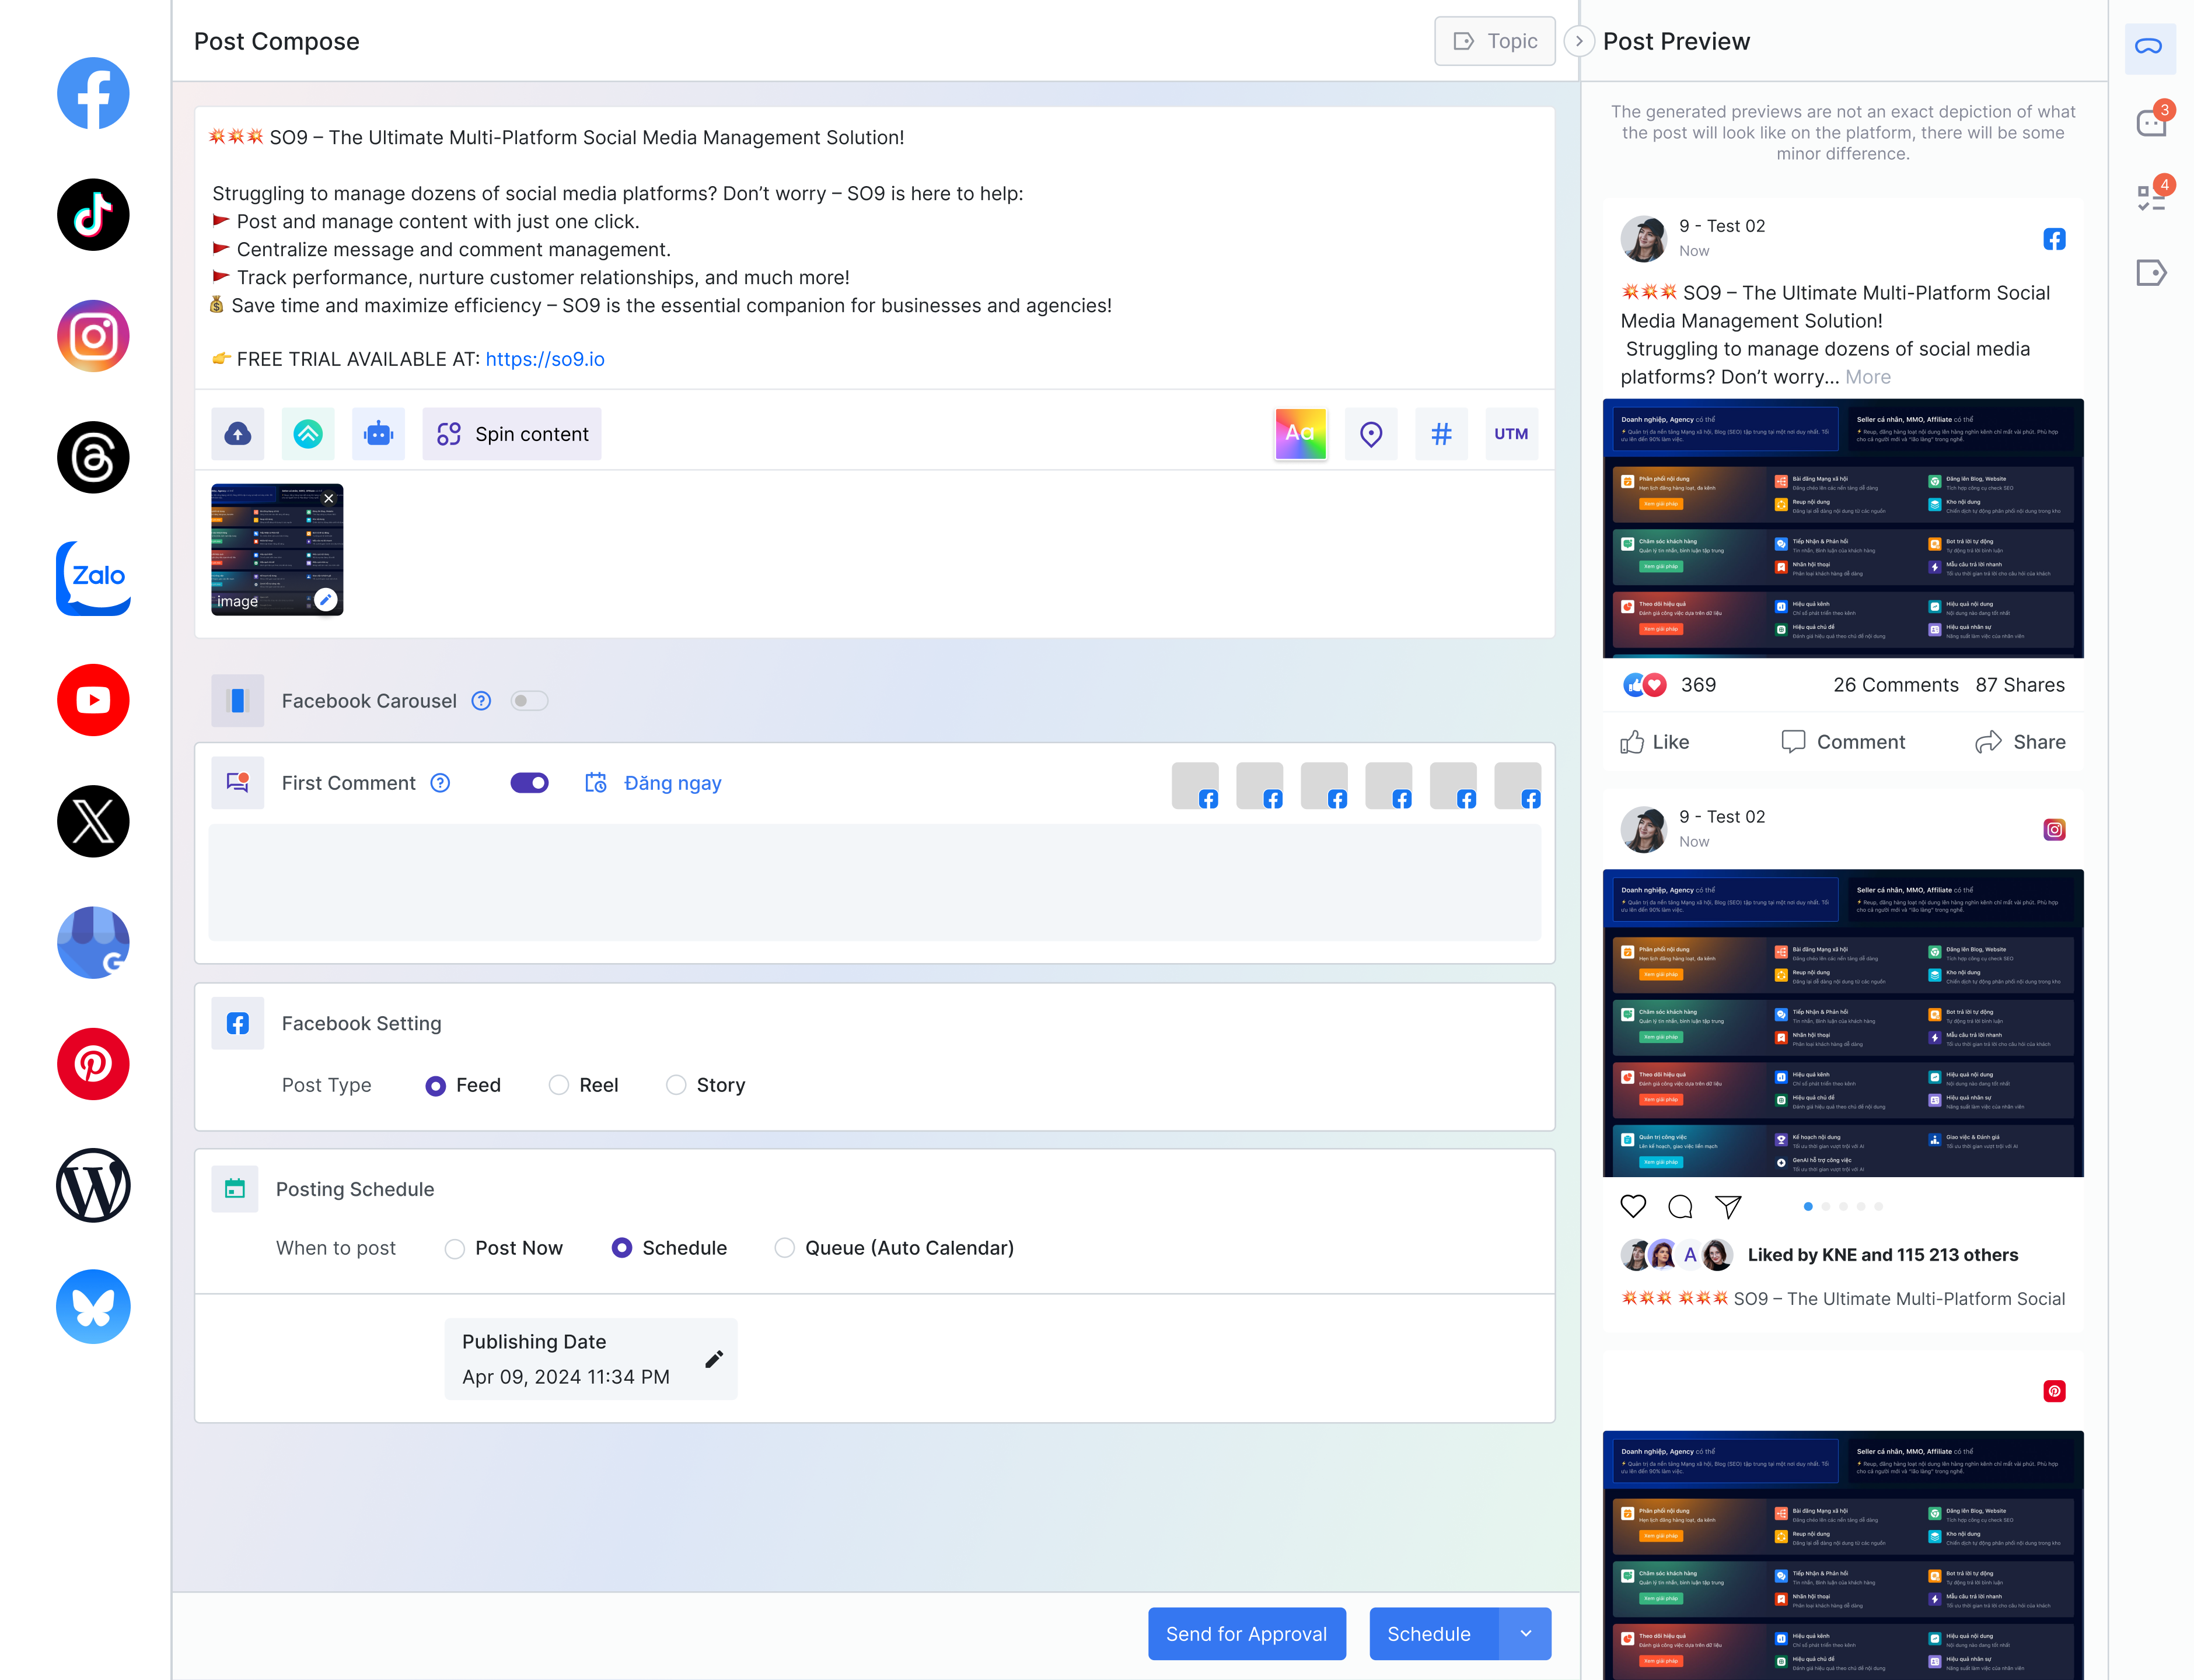Image resolution: width=2194 pixels, height=1680 pixels.
Task: Select the last Facebook page avatar for comment
Action: pos(1517,786)
